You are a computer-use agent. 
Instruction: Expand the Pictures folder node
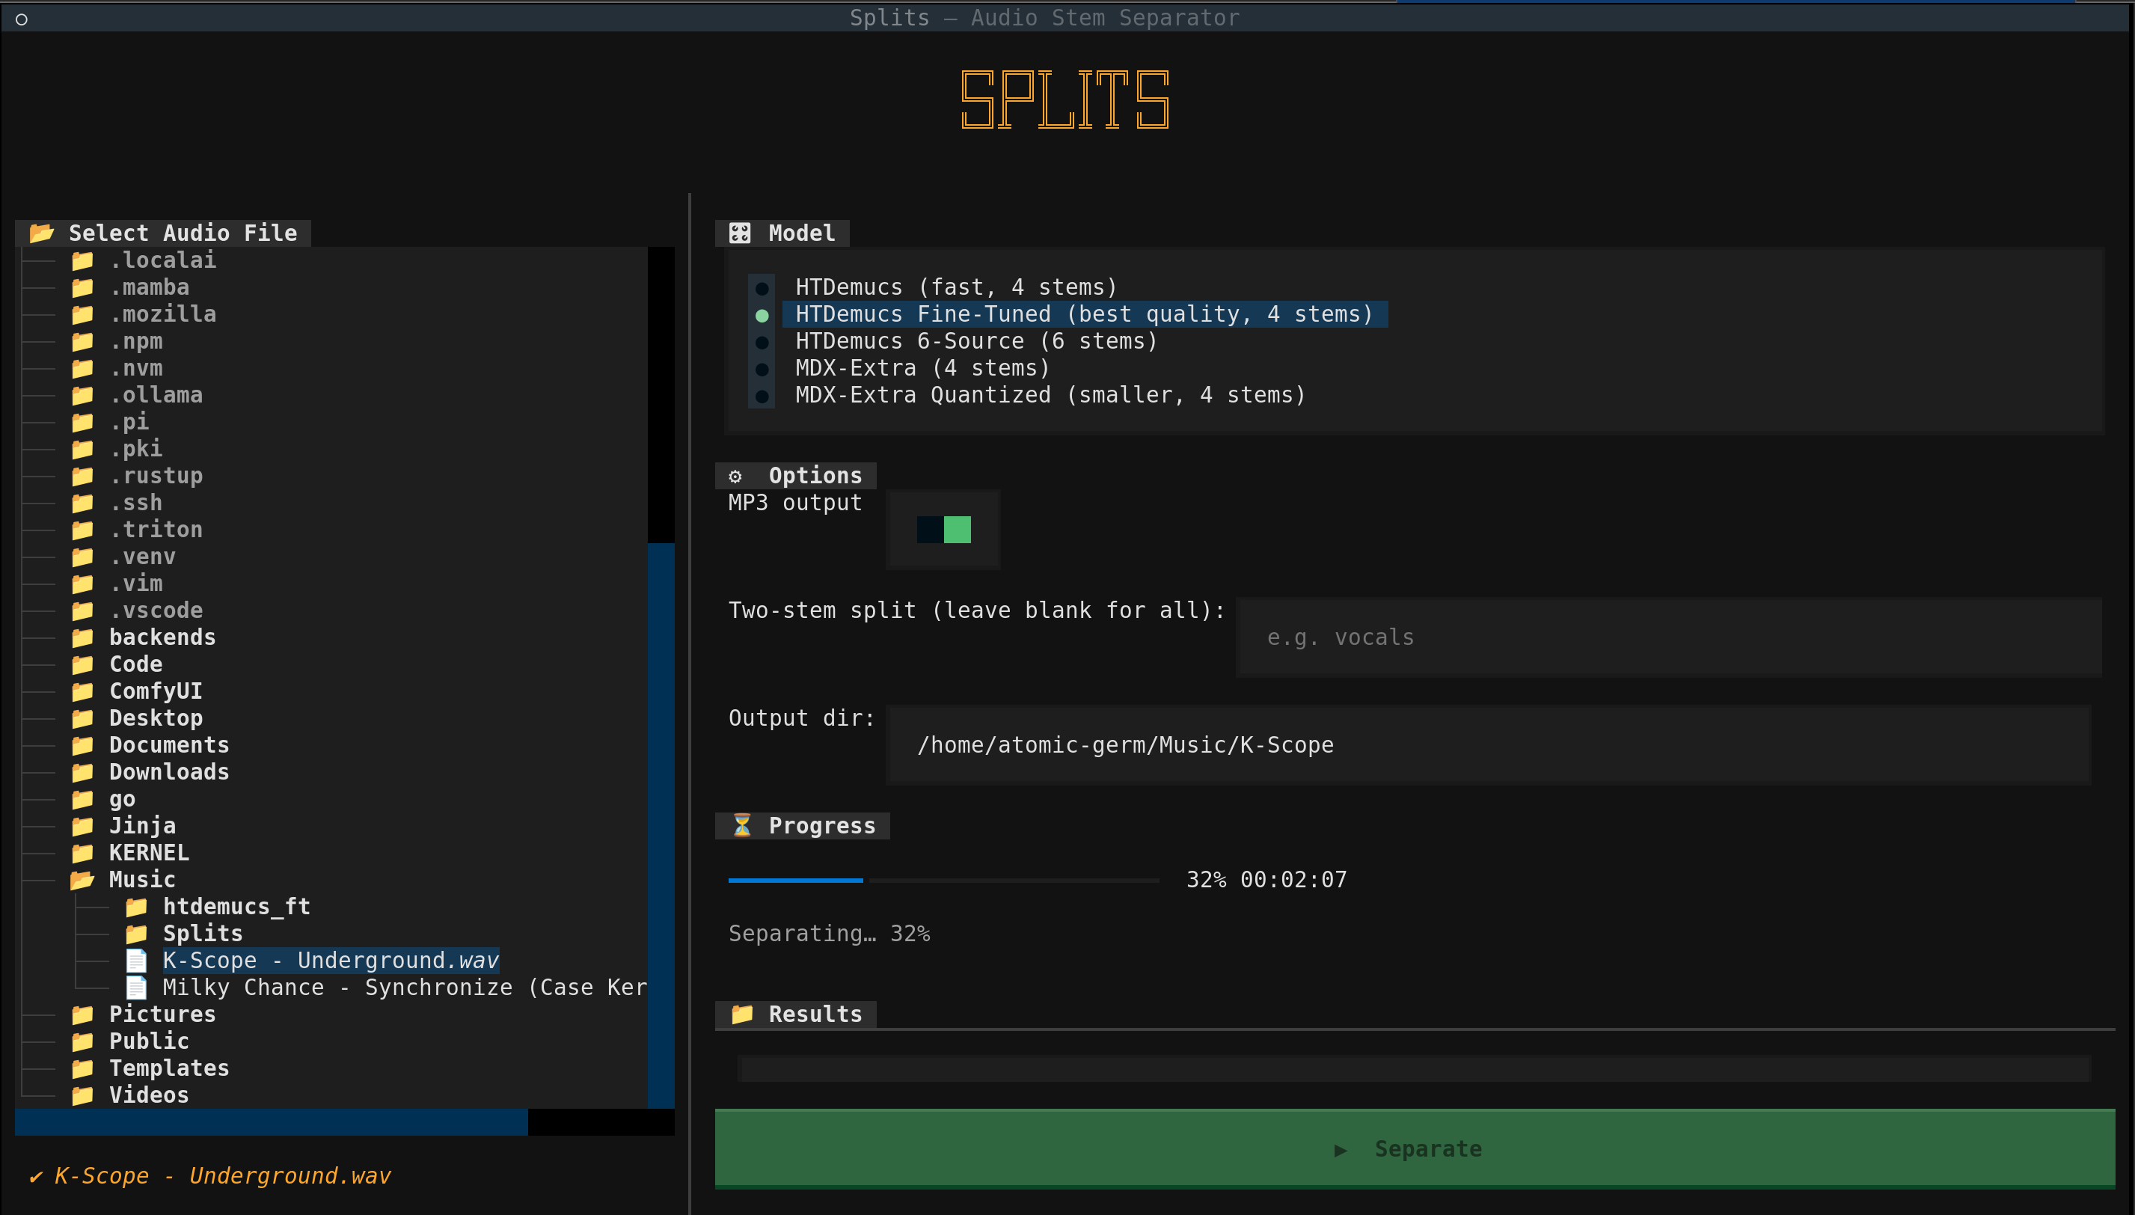[162, 1014]
